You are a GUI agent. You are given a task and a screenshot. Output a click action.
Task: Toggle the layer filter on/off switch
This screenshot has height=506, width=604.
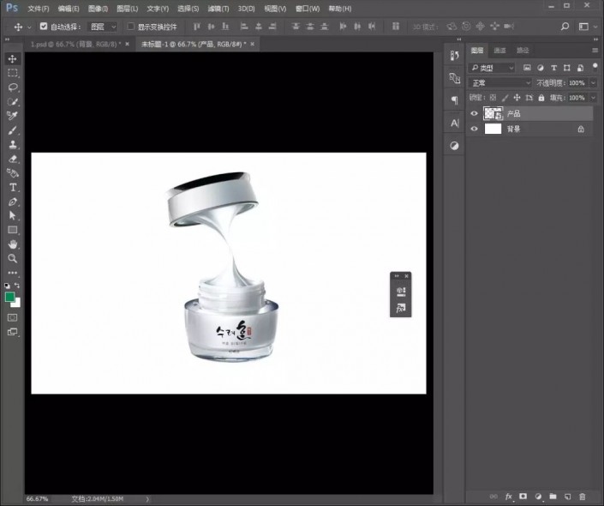coord(595,66)
